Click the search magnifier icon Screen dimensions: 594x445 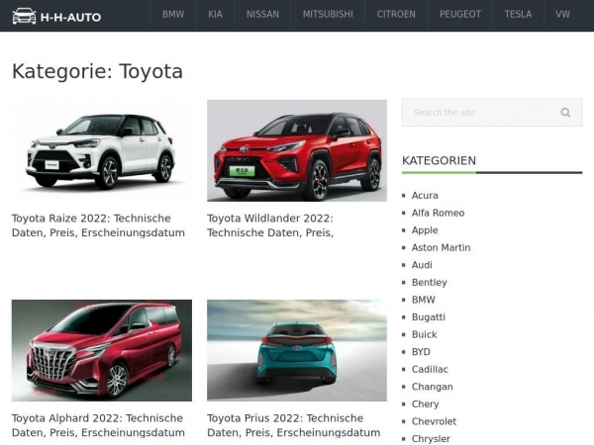point(565,113)
